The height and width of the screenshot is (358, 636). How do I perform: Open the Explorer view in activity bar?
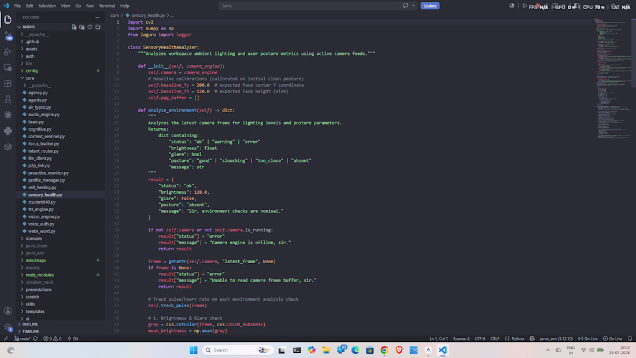tap(8, 19)
